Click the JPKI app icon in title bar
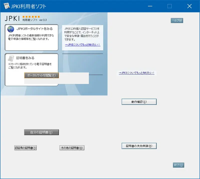Screen dimensions: 200x179 pyautogui.click(x=6, y=6)
